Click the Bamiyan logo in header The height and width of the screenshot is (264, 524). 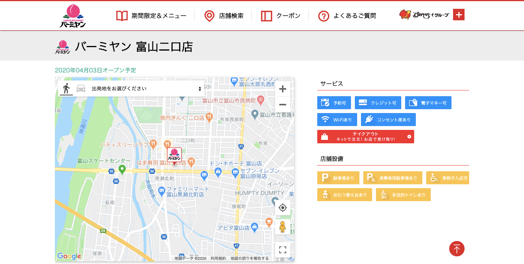pyautogui.click(x=73, y=16)
